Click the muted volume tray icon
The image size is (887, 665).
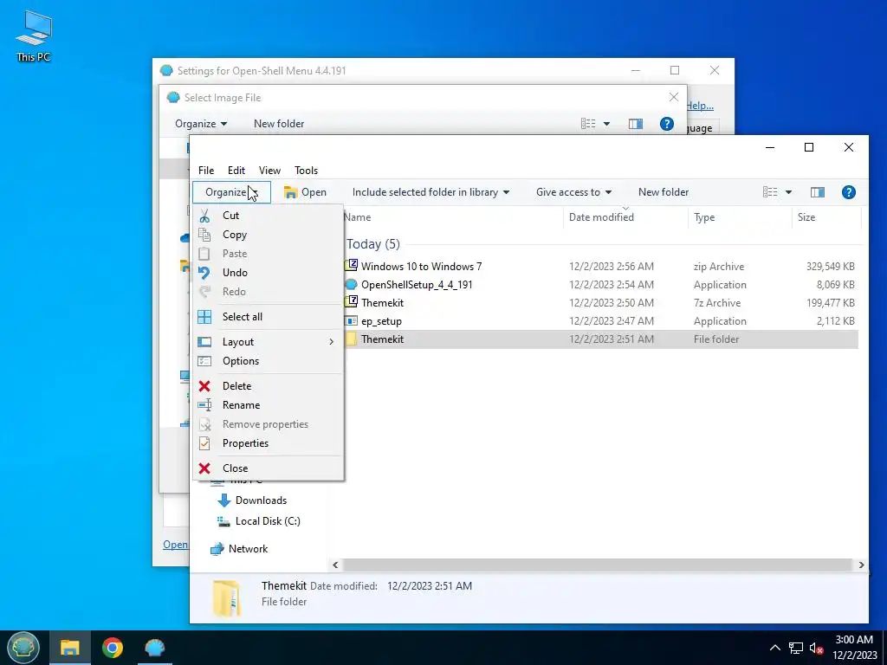click(816, 648)
